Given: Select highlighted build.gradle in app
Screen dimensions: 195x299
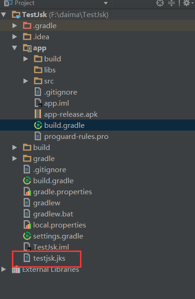Looking at the screenshot, I should (64, 126).
